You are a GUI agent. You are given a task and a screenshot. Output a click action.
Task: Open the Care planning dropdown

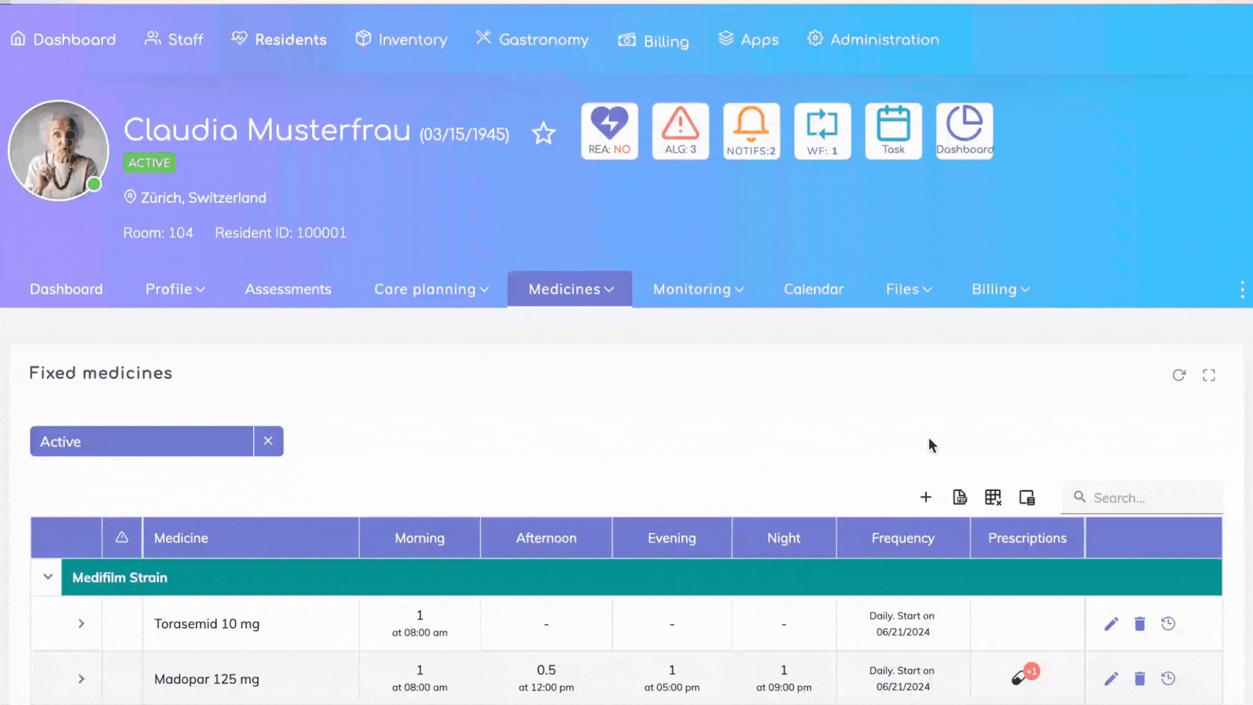coord(431,289)
